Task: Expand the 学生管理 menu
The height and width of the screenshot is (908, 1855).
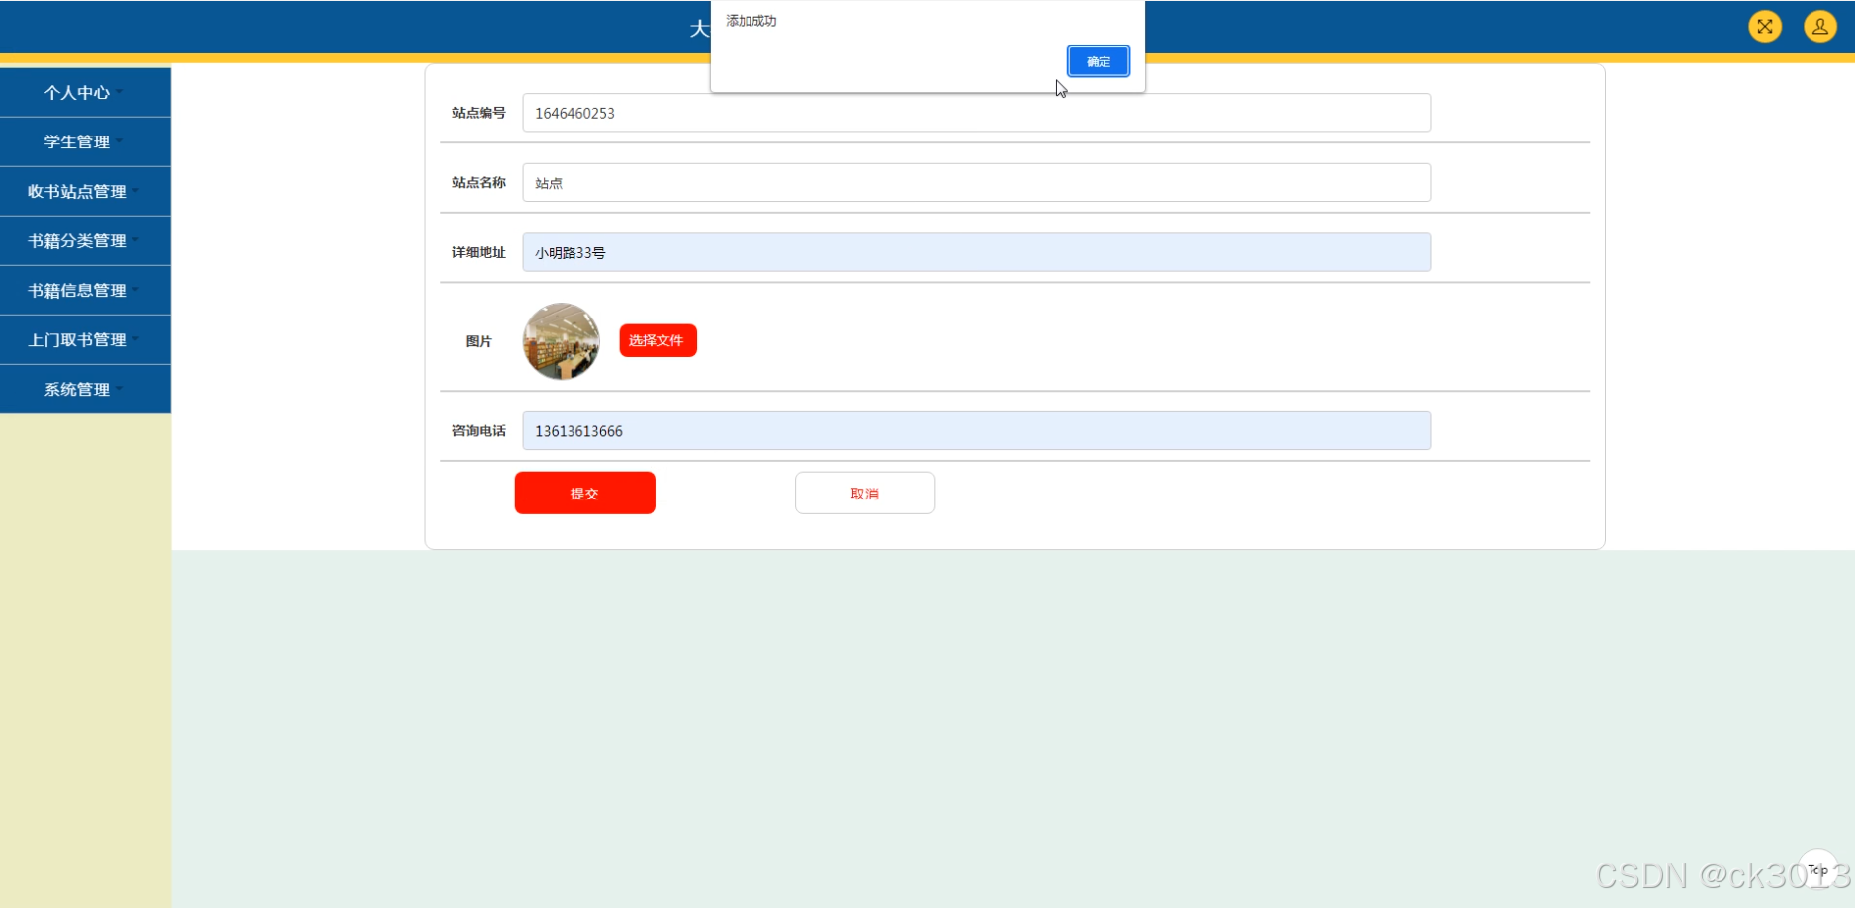Action: [85, 141]
